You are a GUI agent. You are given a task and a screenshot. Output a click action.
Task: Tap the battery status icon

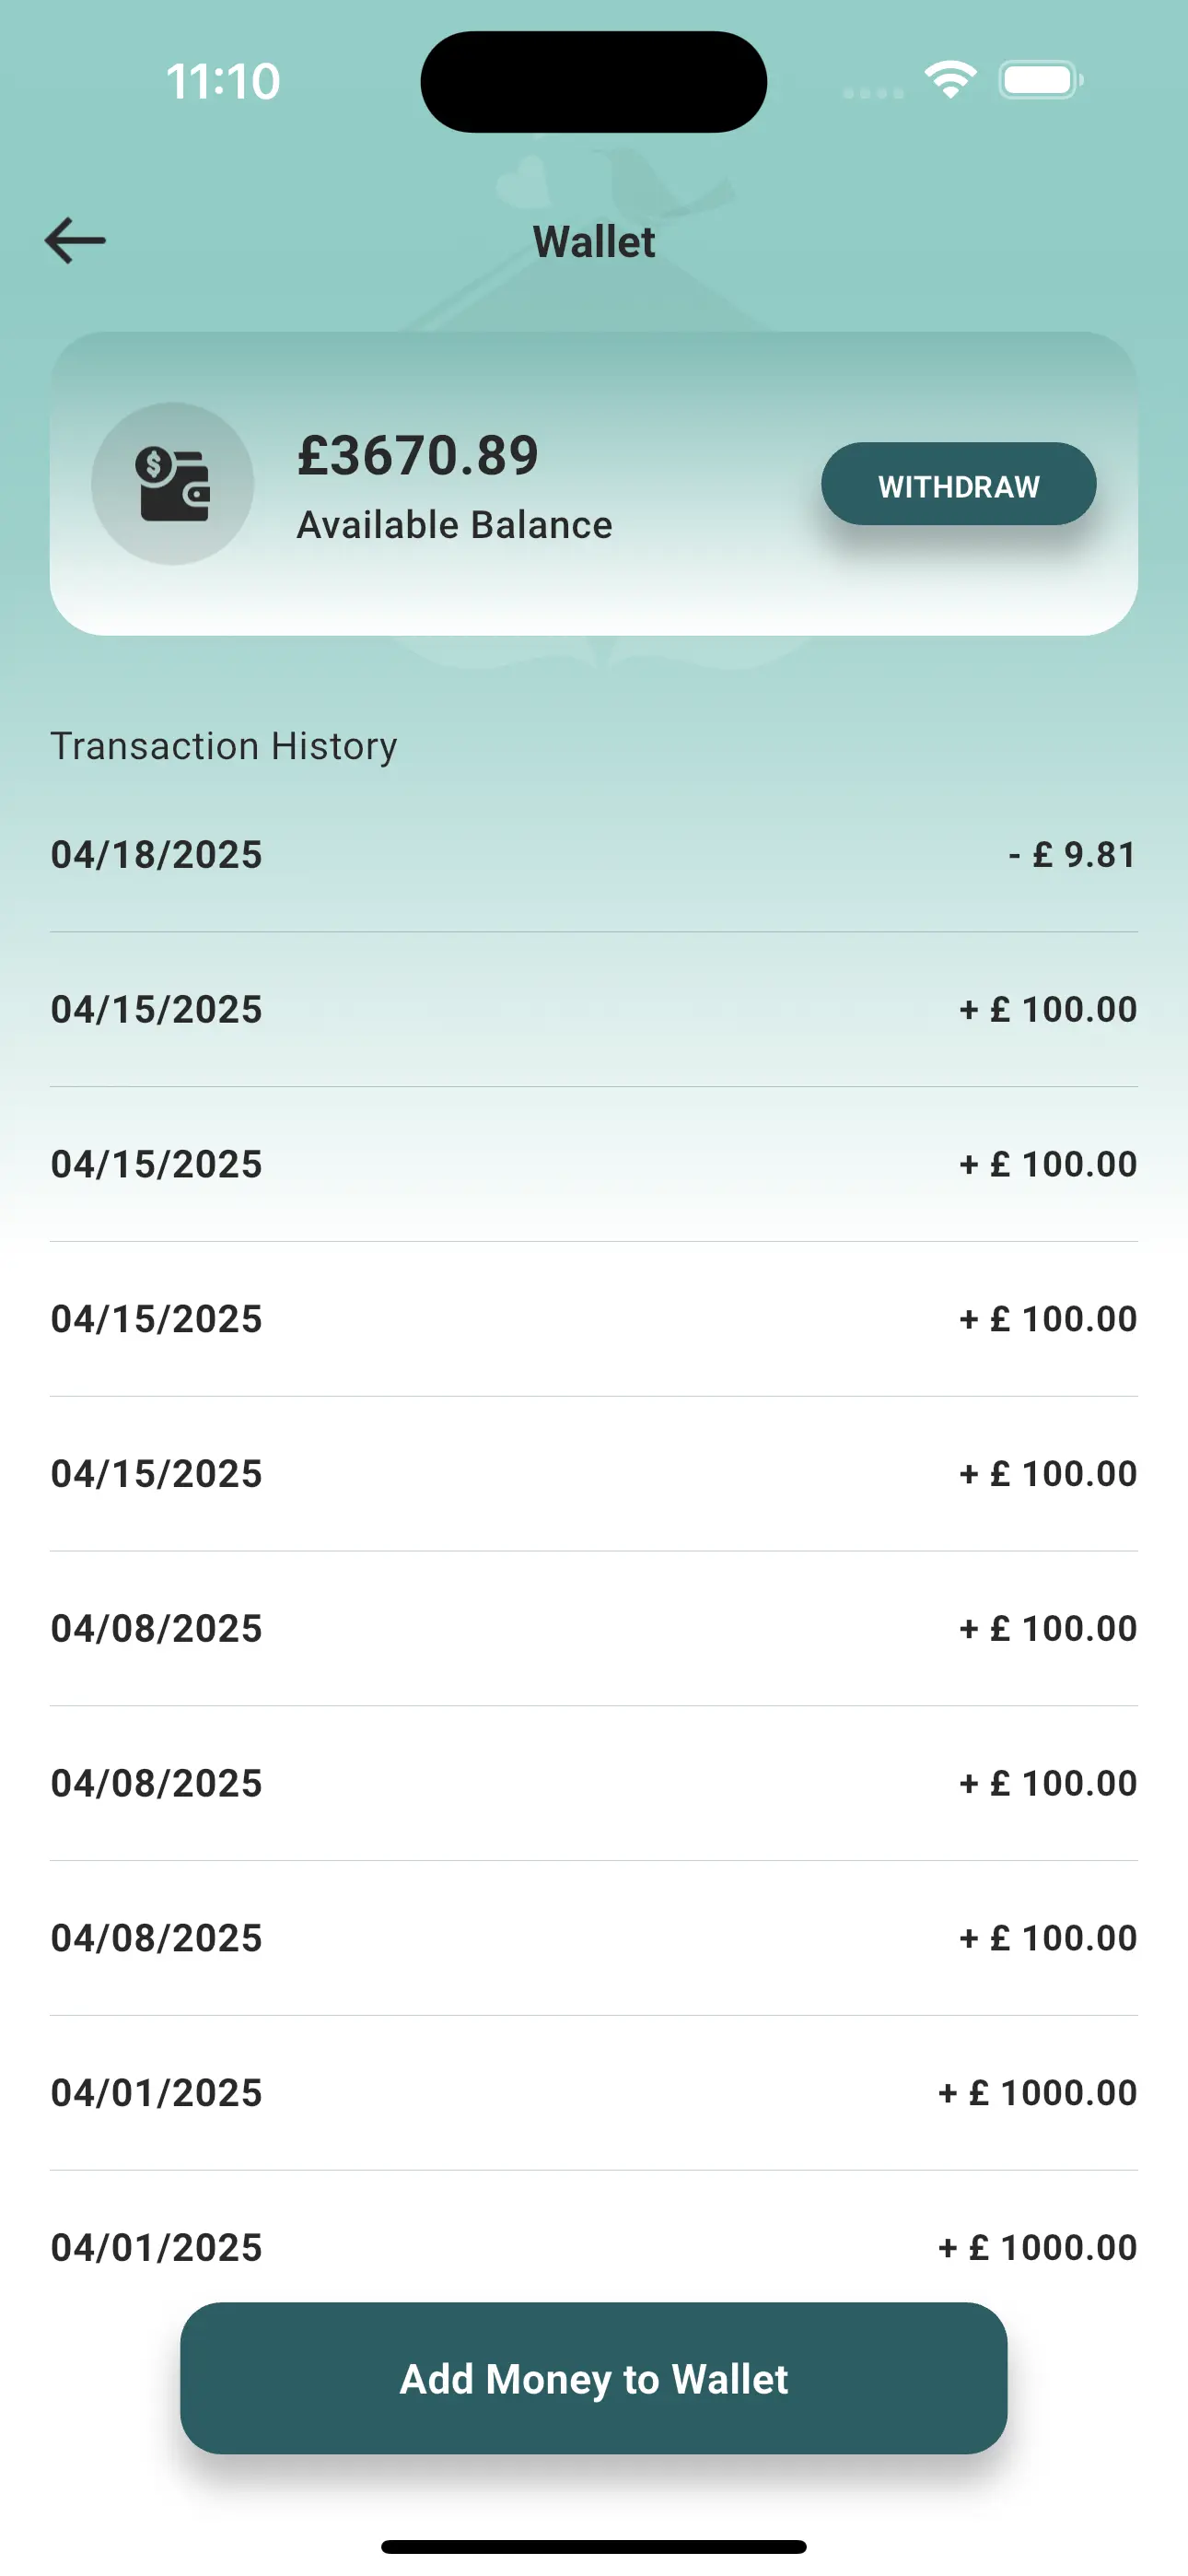[x=1040, y=80]
